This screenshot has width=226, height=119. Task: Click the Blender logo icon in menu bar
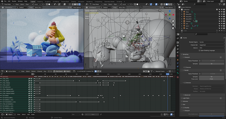(2, 1)
